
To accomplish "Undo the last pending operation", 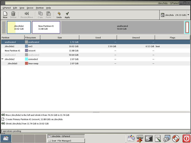I will [x=59, y=15].
